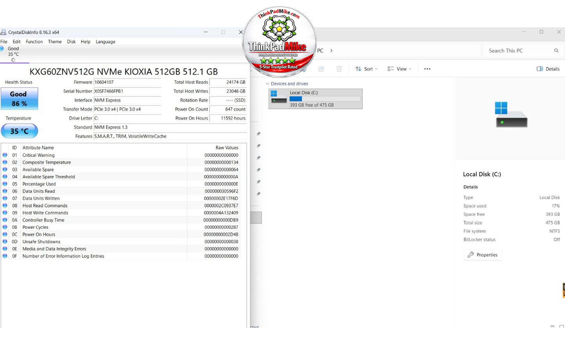This screenshot has width=565, height=355.
Task: Open the Disk menu in CrystalDiskInfo
Action: (71, 42)
